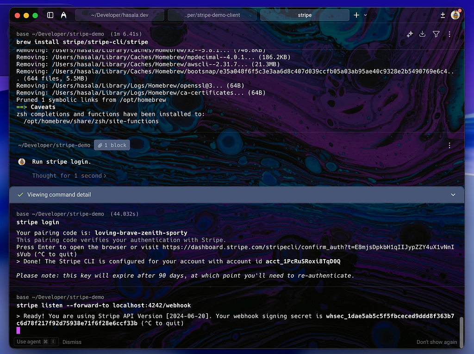The image size is (474, 354).
Task: Click the green checkmark in command detail banner
Action: 20,195
